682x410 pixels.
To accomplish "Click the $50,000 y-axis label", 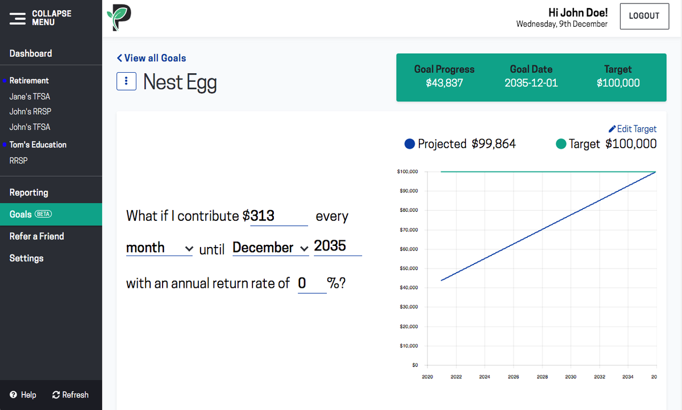I will coord(407,268).
